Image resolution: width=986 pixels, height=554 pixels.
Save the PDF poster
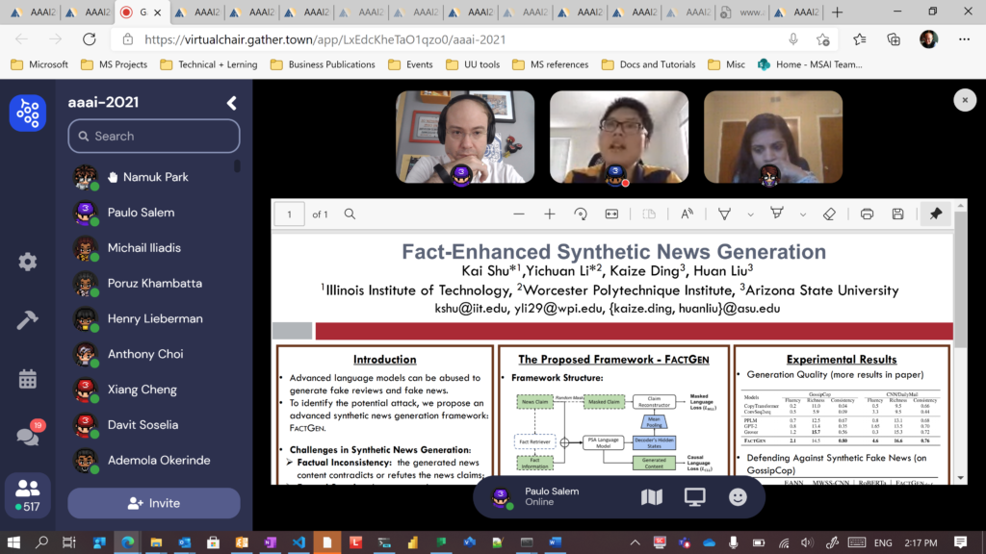pyautogui.click(x=897, y=214)
